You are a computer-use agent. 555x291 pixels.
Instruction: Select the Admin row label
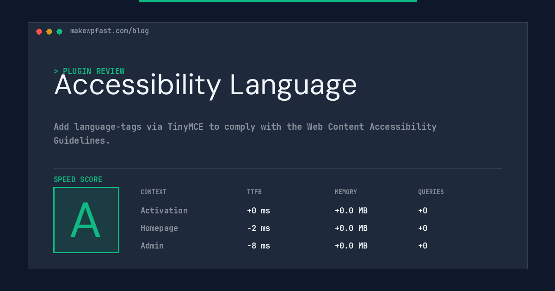click(152, 246)
